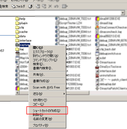Click the horizontal scrollbar left arrow

pos(17,93)
